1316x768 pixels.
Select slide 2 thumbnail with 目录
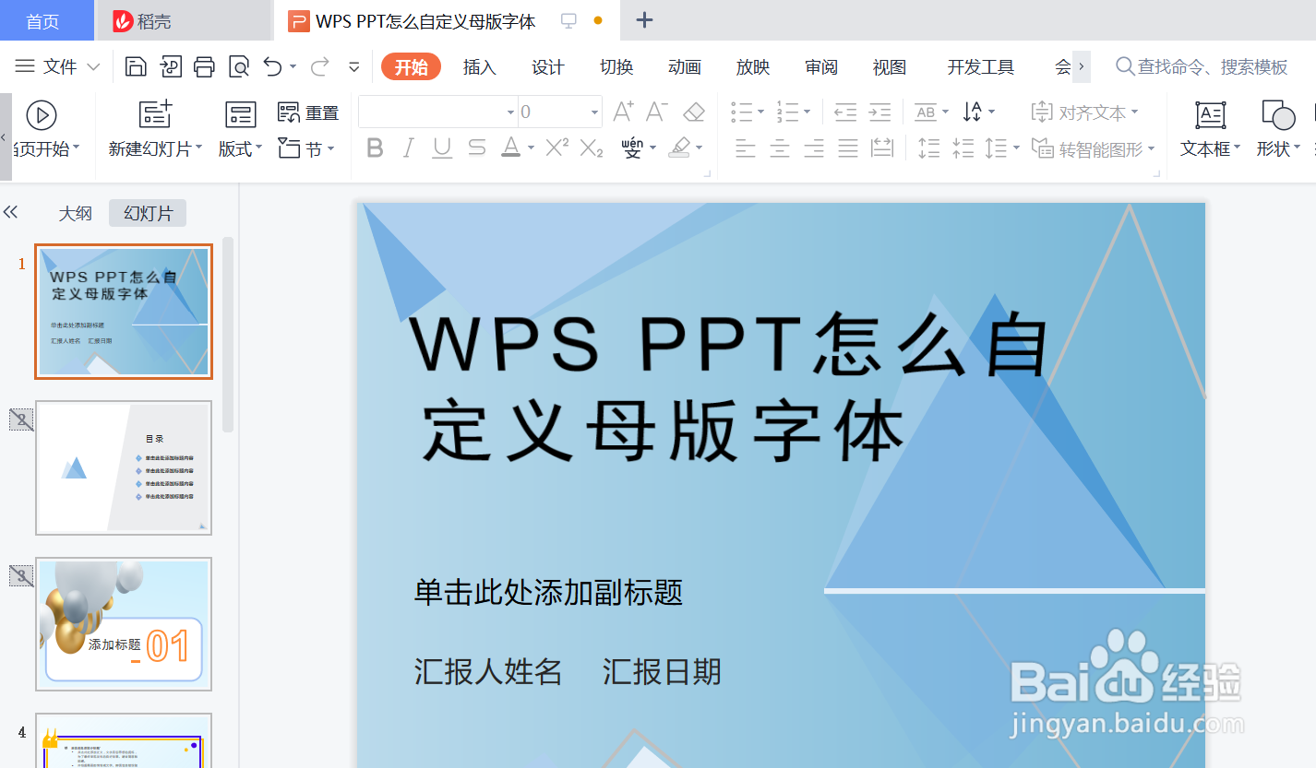click(x=124, y=468)
